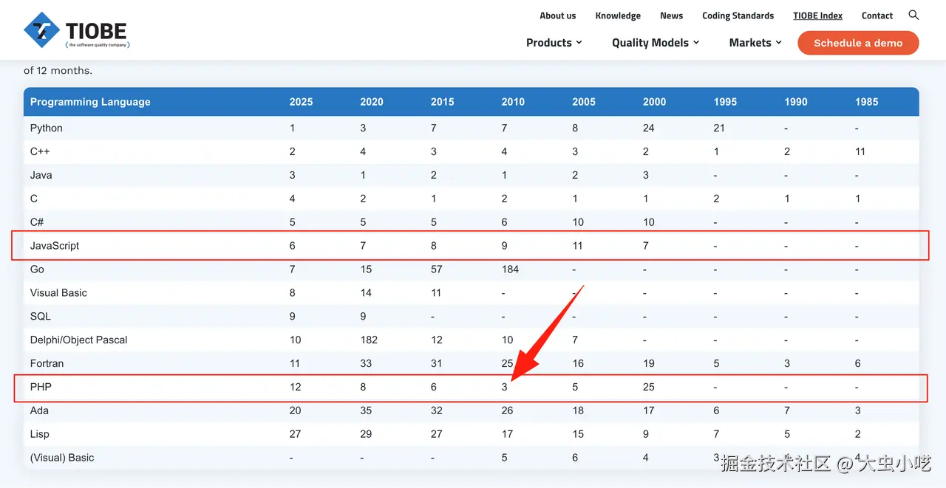Select the Lisp row label

click(x=40, y=434)
